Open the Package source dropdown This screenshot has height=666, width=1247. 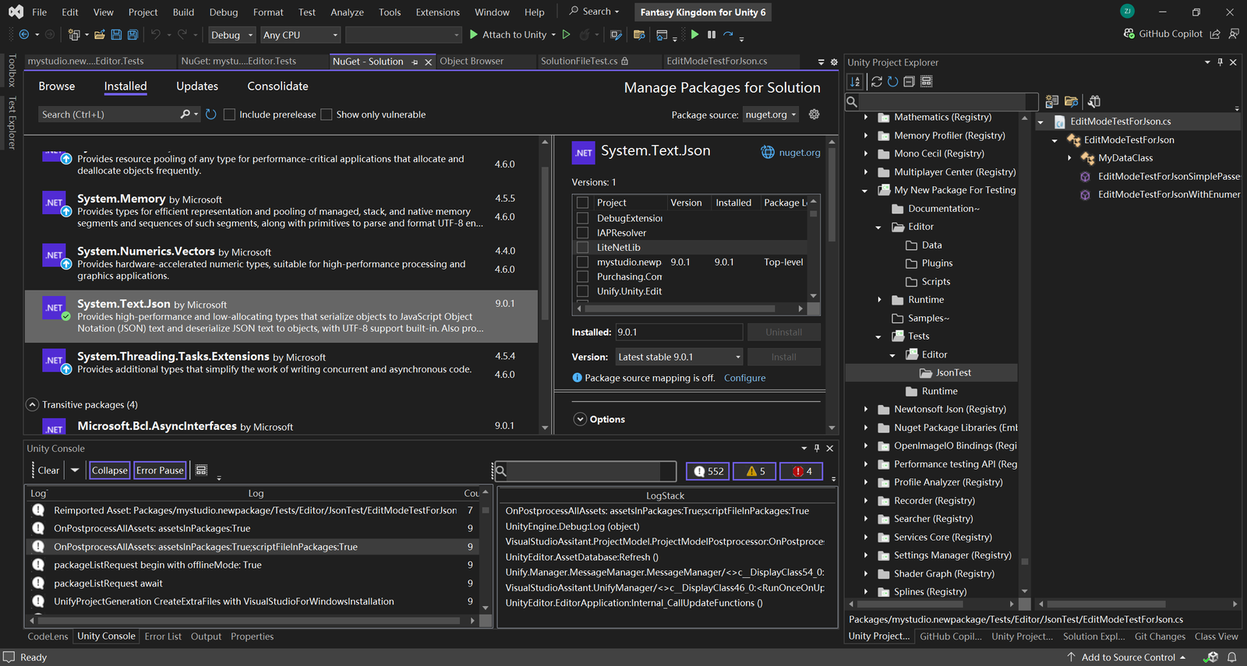click(x=770, y=115)
